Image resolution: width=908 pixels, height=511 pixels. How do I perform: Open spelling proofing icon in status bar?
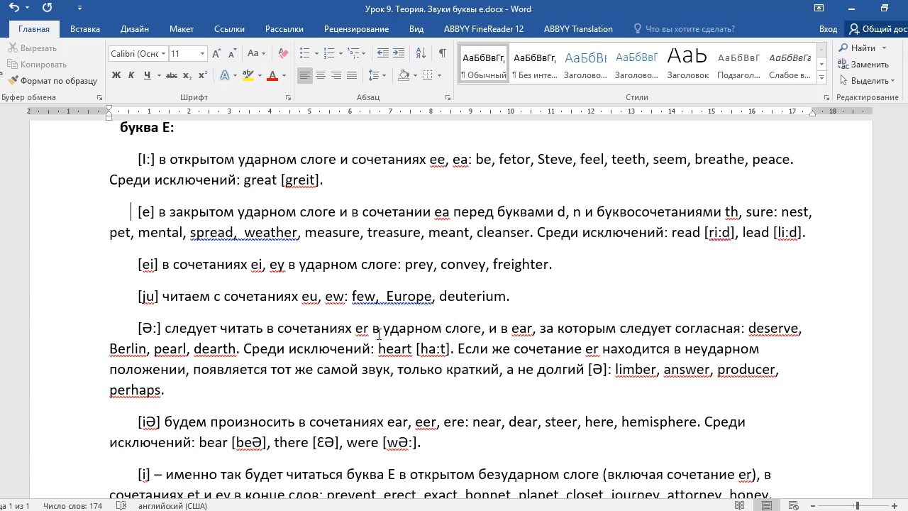[x=121, y=506]
